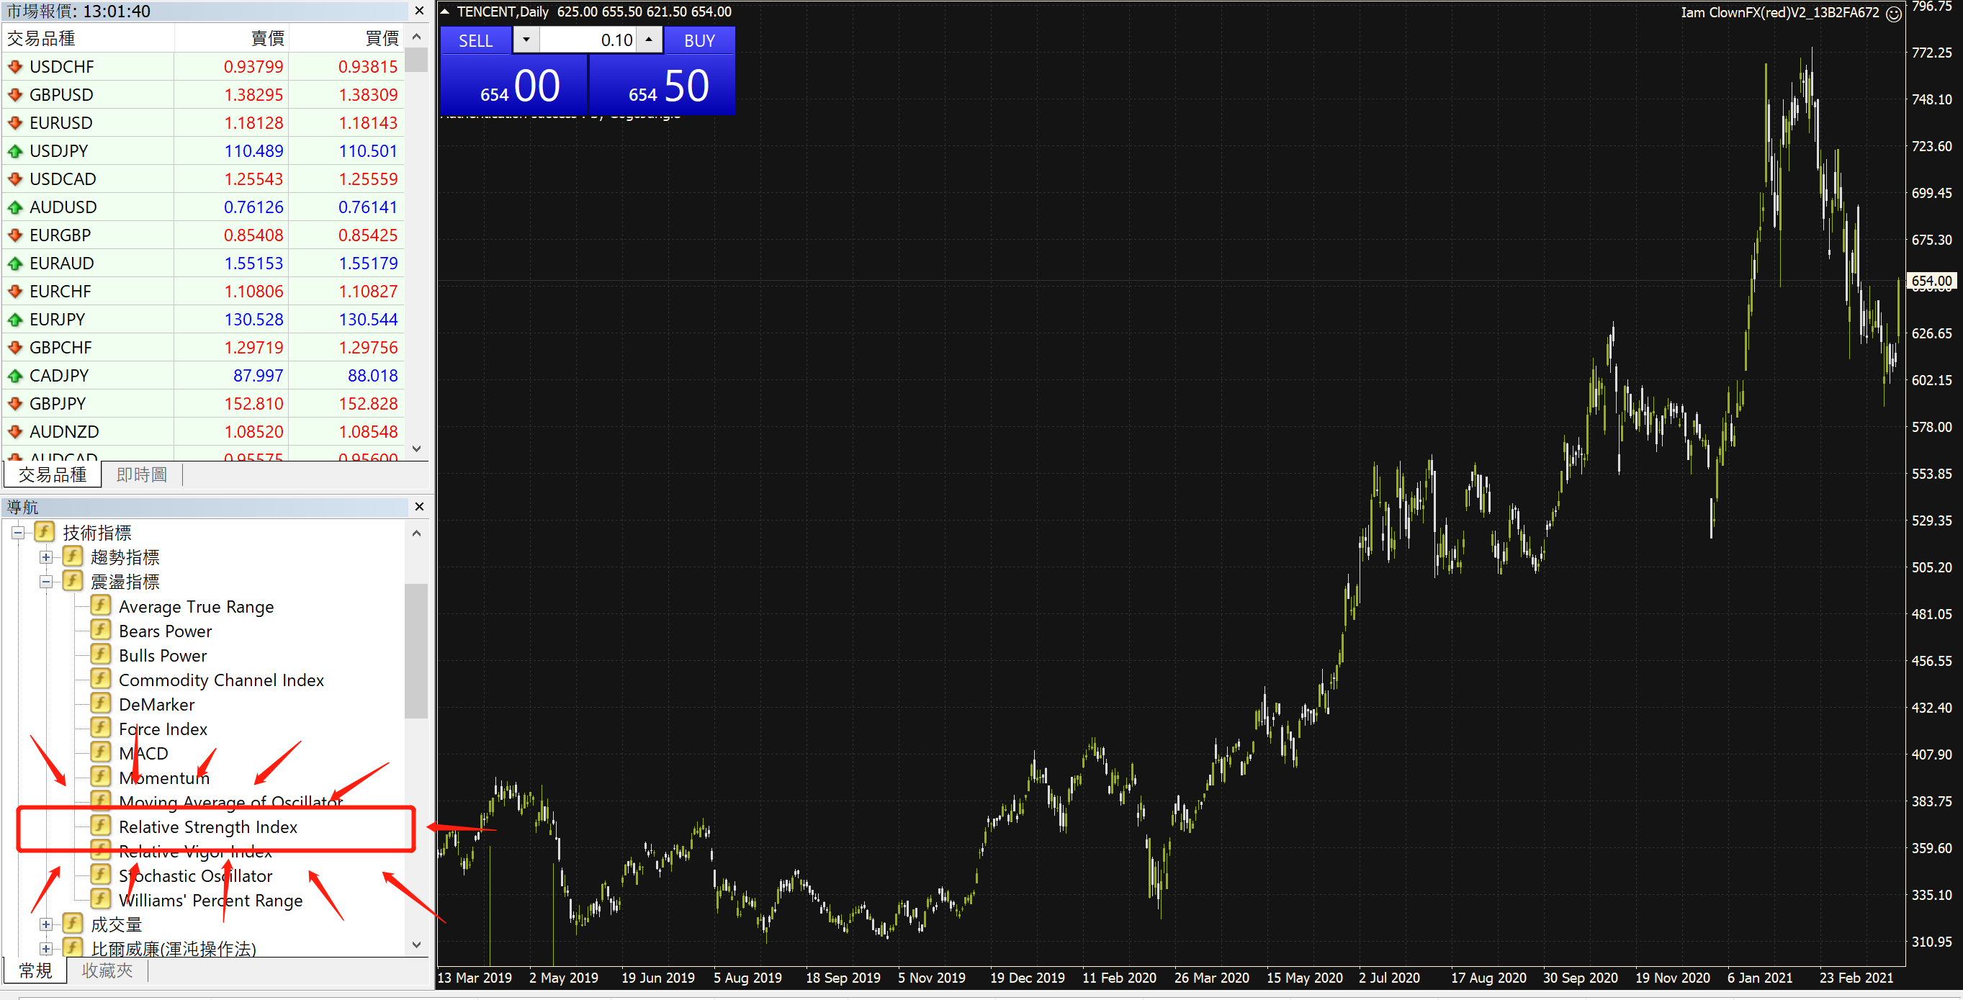This screenshot has width=1963, height=1000.
Task: Switch to the 交易品種 tab
Action: point(53,474)
